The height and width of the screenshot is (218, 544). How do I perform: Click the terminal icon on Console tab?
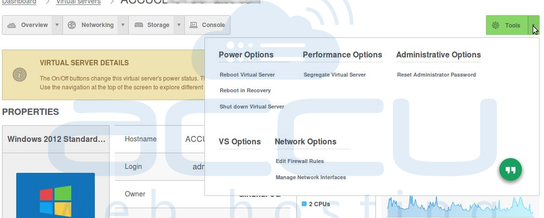click(x=194, y=25)
